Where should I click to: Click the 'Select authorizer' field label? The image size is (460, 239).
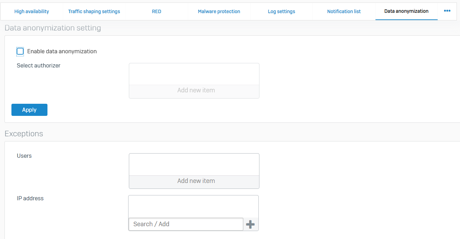(x=38, y=66)
